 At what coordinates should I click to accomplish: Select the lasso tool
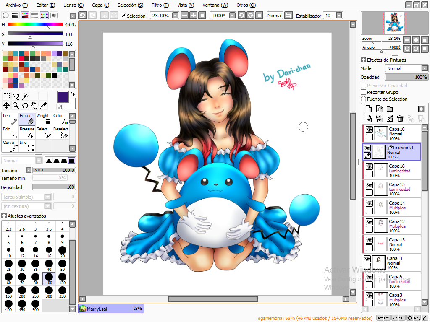point(16,96)
